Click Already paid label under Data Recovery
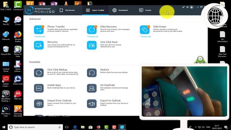 point(92,36)
